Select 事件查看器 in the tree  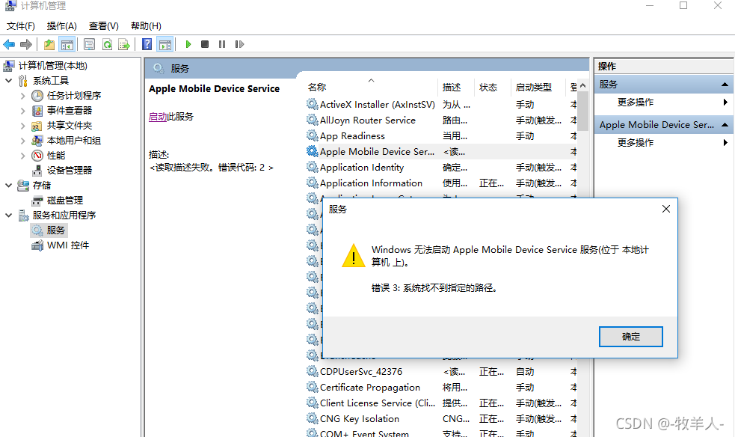coord(70,111)
